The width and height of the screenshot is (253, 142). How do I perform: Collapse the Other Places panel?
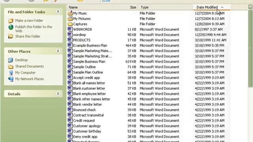tap(58, 51)
